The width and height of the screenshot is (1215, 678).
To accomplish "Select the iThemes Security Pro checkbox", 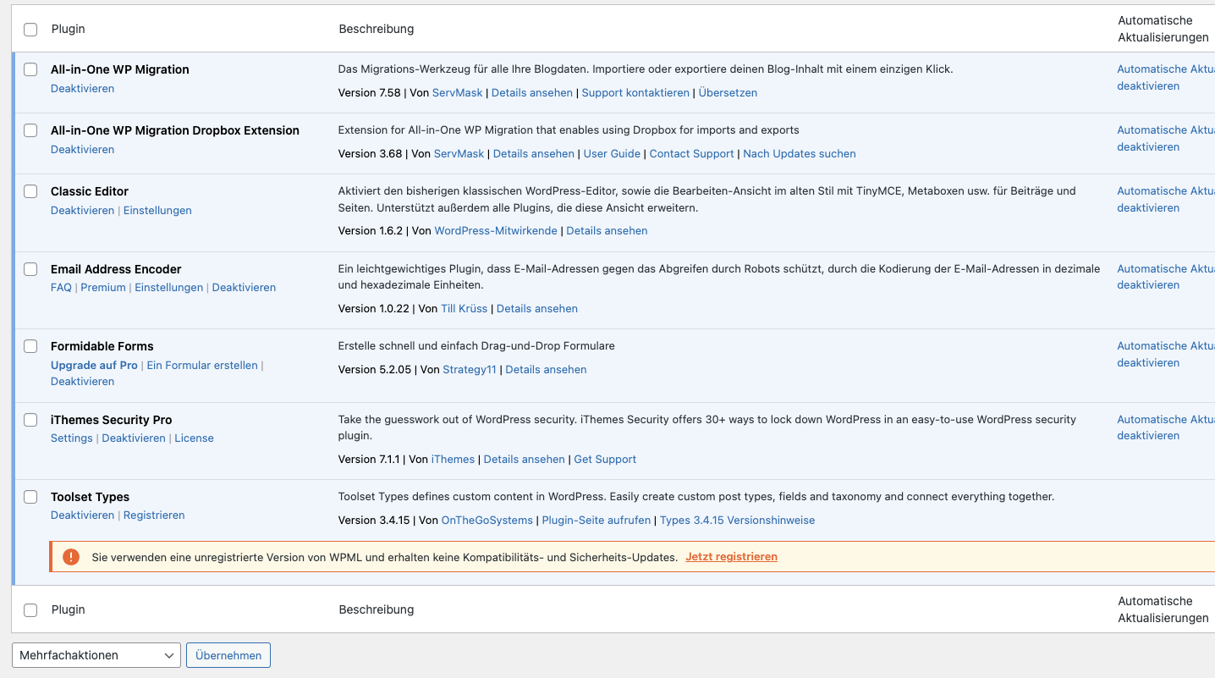I will [x=30, y=420].
